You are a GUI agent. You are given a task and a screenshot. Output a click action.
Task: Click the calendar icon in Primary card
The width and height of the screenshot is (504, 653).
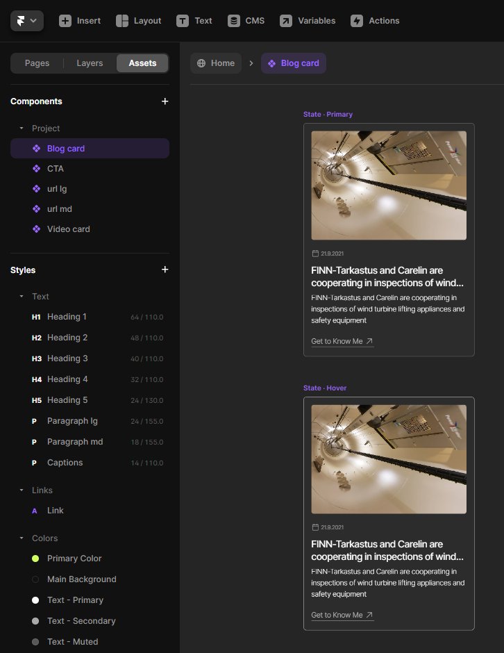click(x=315, y=254)
